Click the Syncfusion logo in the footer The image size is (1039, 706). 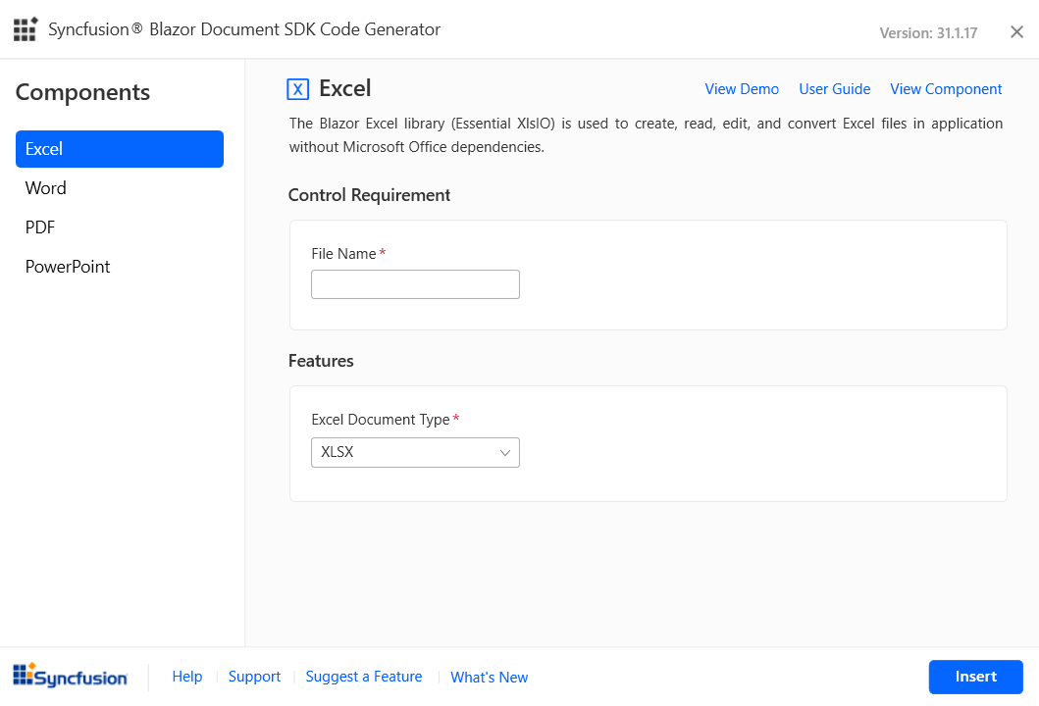pyautogui.click(x=70, y=676)
